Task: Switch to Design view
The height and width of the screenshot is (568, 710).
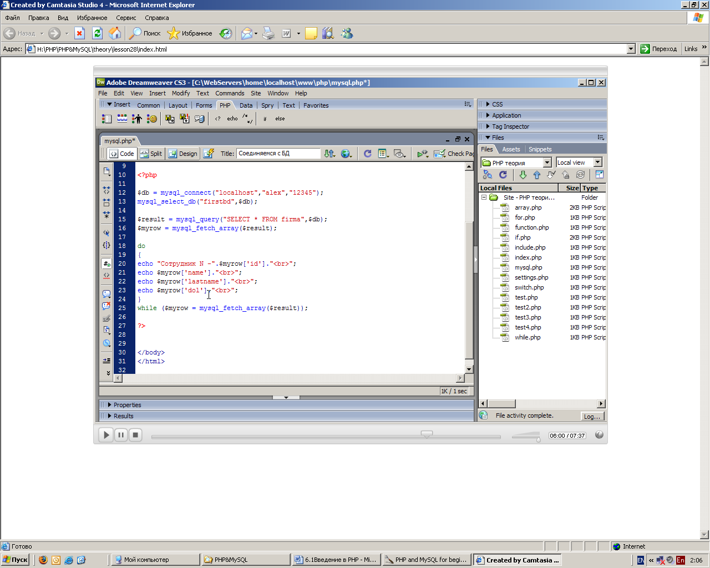Action: pyautogui.click(x=183, y=154)
